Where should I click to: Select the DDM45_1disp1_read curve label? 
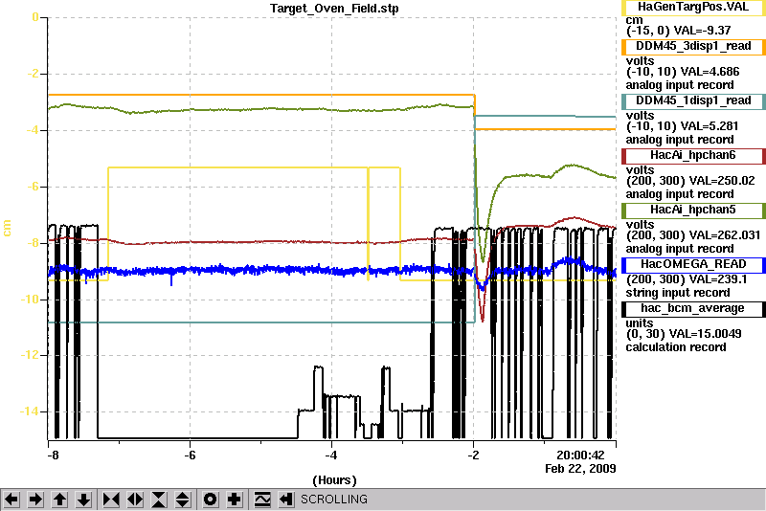point(693,101)
